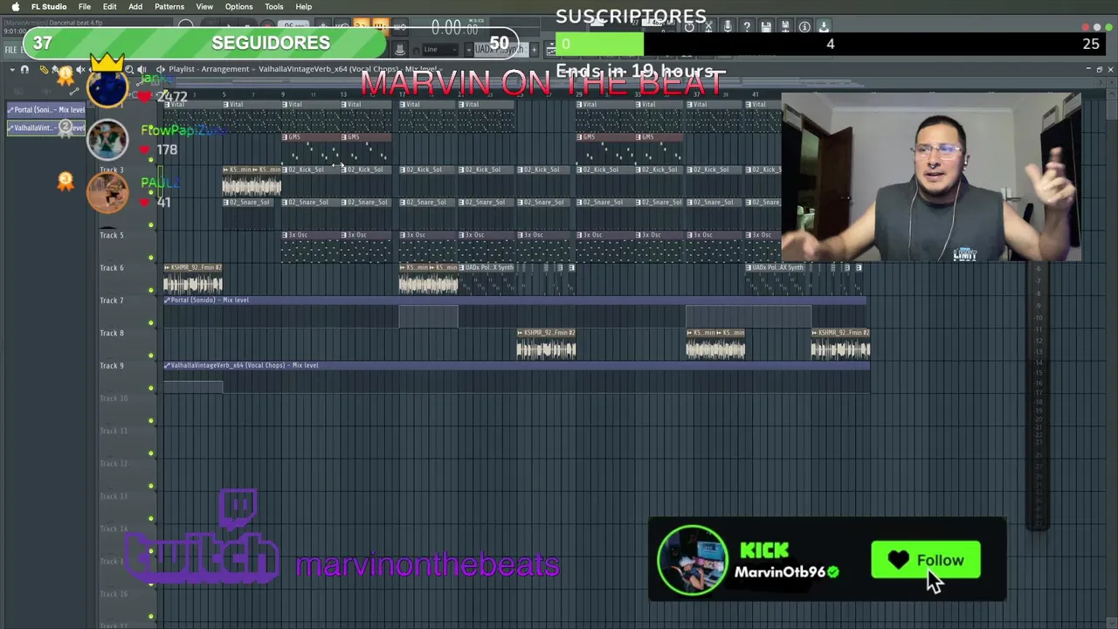Click the question mark help icon
Viewport: 1118px width, 629px height.
[x=747, y=27]
